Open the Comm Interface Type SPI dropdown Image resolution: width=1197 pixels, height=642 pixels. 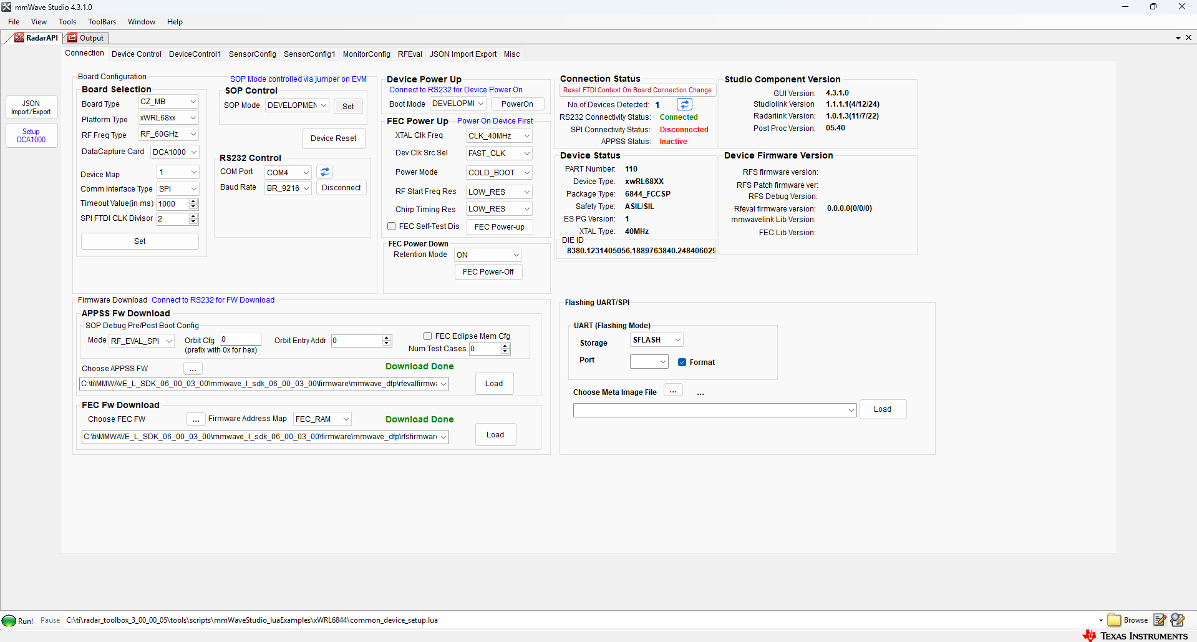(x=178, y=189)
